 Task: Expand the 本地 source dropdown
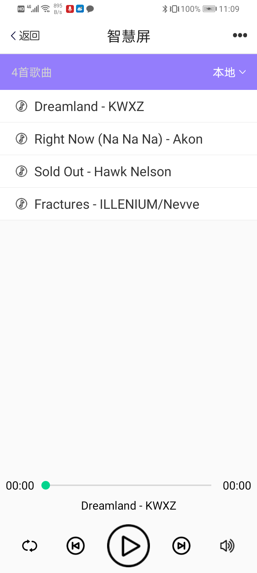(x=224, y=72)
